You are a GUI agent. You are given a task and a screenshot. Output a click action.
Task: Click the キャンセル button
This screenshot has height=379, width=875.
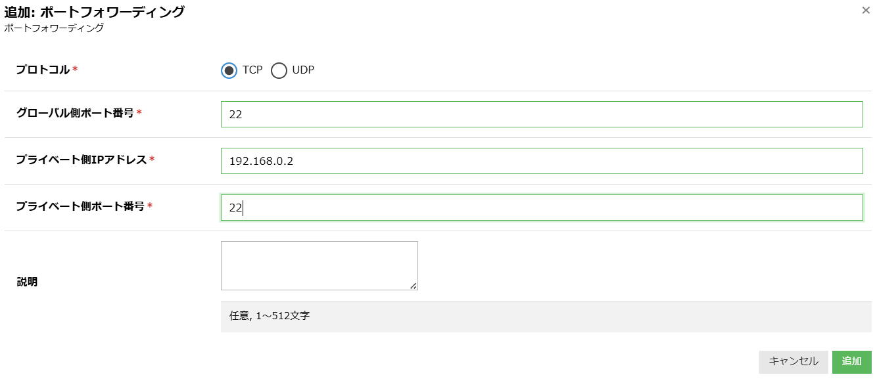(x=793, y=362)
